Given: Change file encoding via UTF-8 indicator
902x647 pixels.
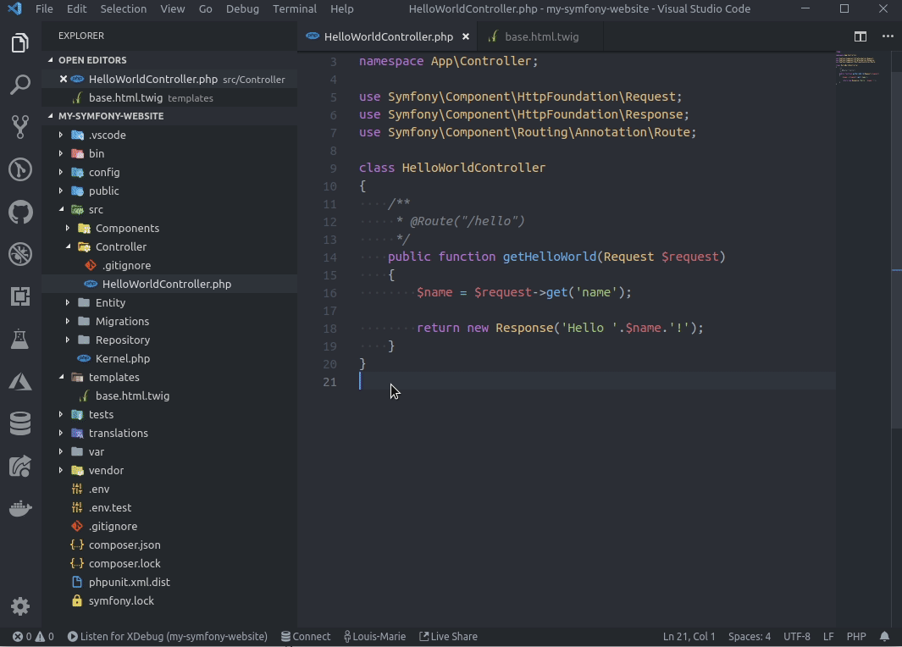Looking at the screenshot, I should [x=797, y=636].
